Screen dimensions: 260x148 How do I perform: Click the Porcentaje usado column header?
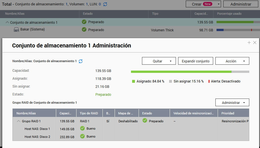click(229, 14)
